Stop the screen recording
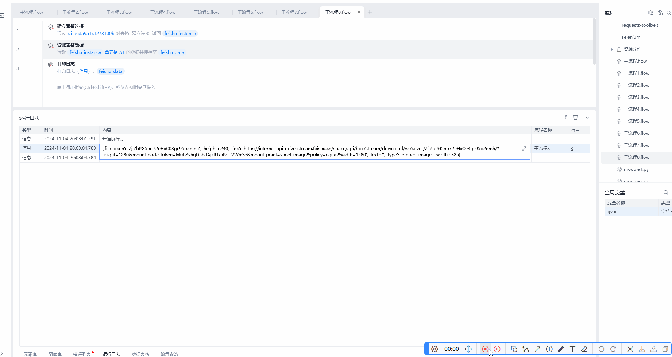Viewport: 672px width, 357px height. tap(485, 349)
